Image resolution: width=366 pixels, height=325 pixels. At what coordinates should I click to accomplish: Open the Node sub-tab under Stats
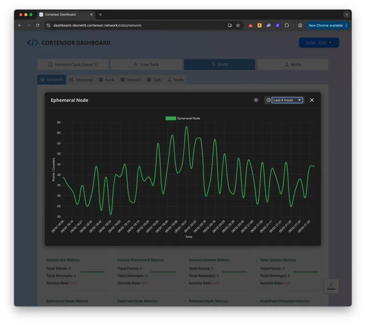click(x=175, y=80)
